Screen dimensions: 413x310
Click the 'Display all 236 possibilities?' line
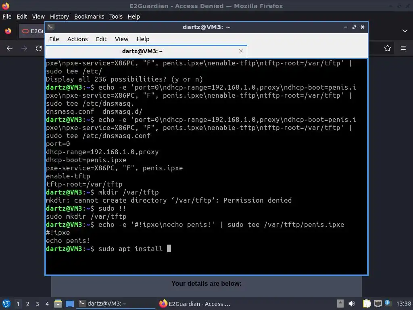coord(124,80)
